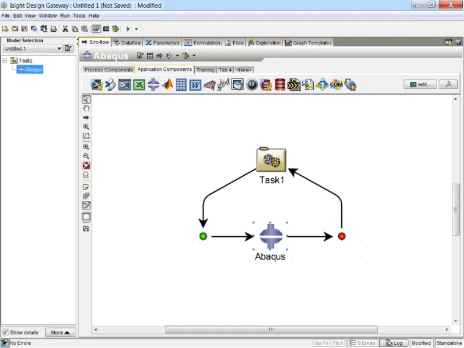Switch to the Process Components tab
The height and width of the screenshot is (348, 464).
click(109, 70)
